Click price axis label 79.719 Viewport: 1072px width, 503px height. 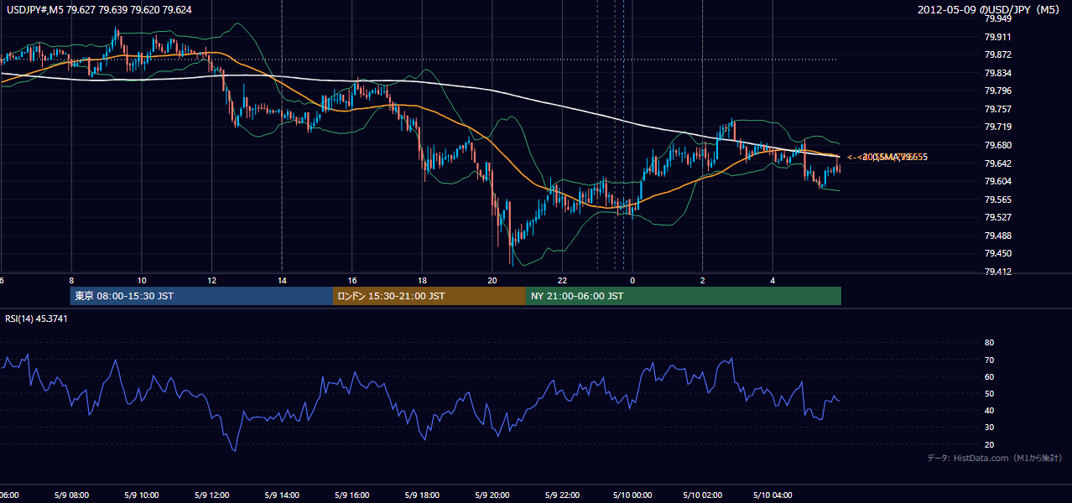pos(997,127)
